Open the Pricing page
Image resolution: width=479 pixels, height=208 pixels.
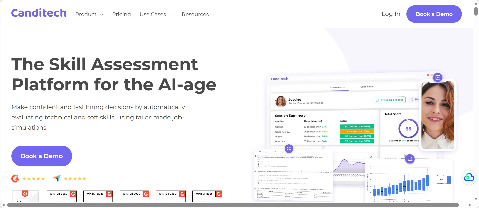pos(122,14)
